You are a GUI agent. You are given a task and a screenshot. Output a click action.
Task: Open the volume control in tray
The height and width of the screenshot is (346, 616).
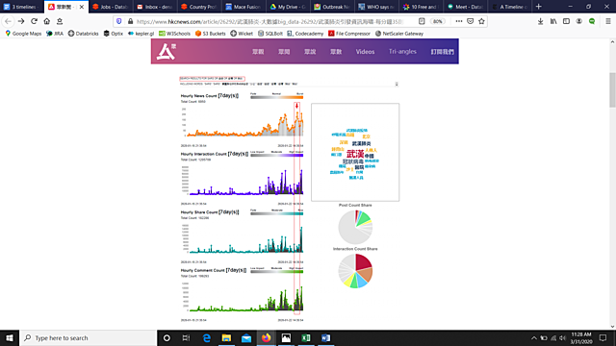tap(562, 337)
